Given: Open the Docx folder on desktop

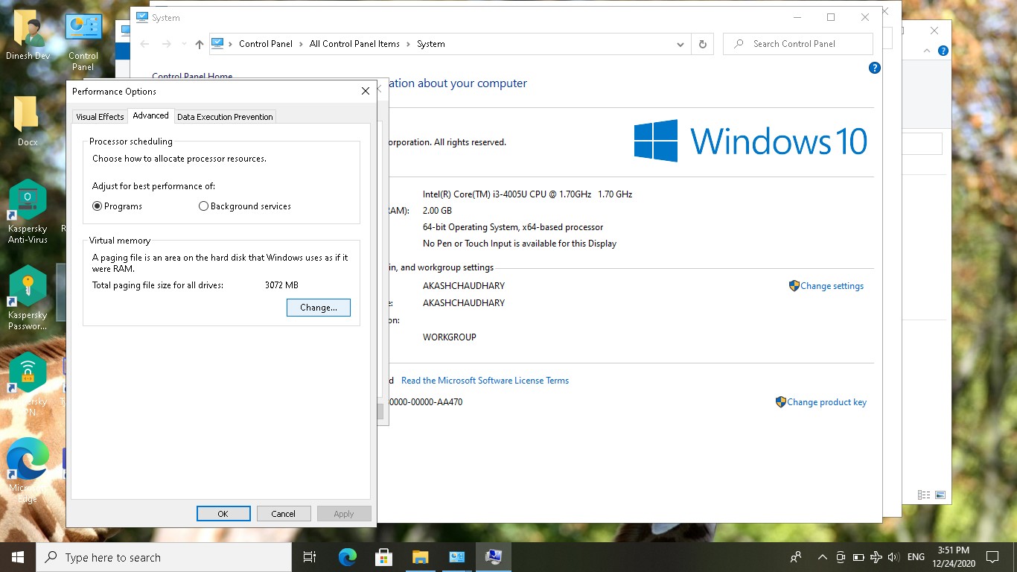Looking at the screenshot, I should coord(28,121).
